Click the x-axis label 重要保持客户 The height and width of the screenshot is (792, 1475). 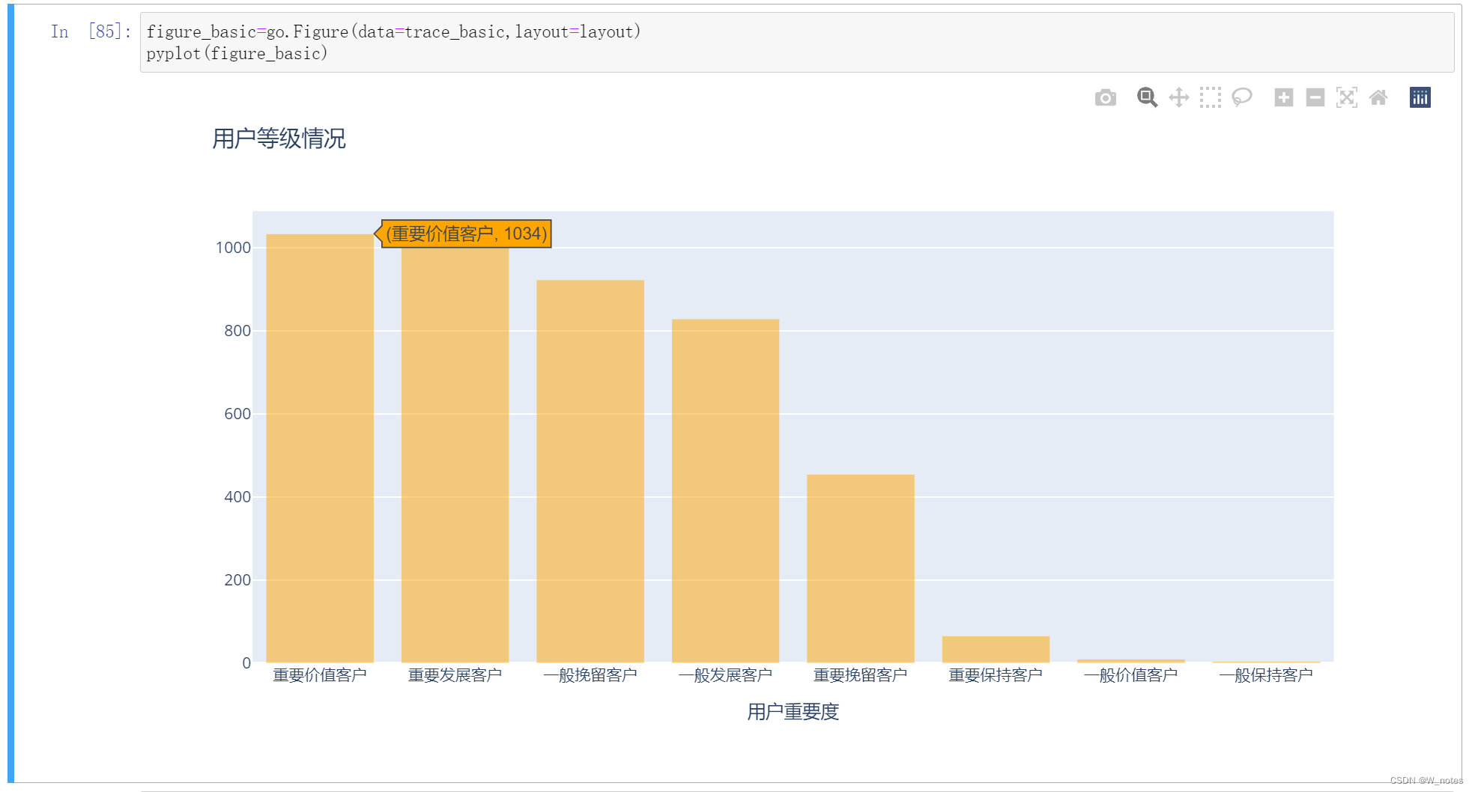pyautogui.click(x=996, y=675)
